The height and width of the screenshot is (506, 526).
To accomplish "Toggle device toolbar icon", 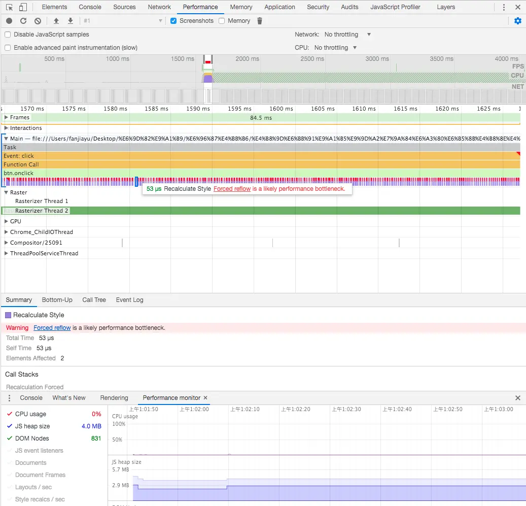I will point(23,7).
